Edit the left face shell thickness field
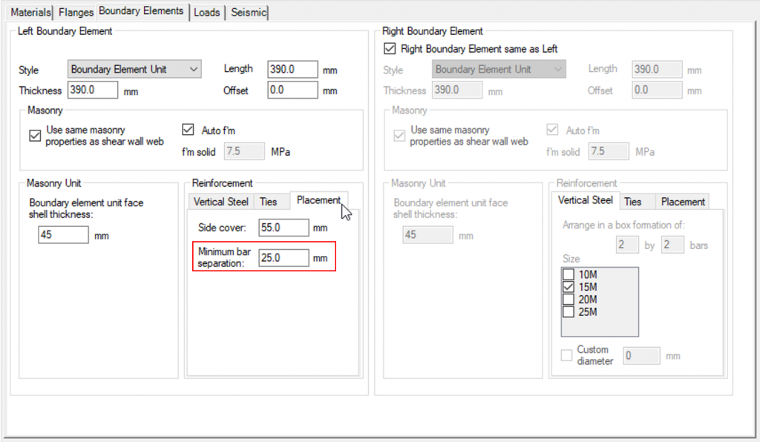The image size is (760, 442). [x=62, y=235]
